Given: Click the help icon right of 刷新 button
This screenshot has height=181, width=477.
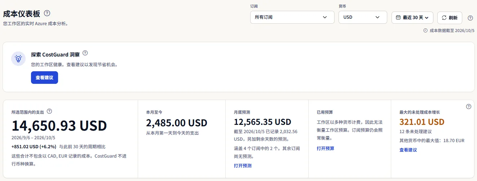Looking at the screenshot, I should tap(470, 18).
